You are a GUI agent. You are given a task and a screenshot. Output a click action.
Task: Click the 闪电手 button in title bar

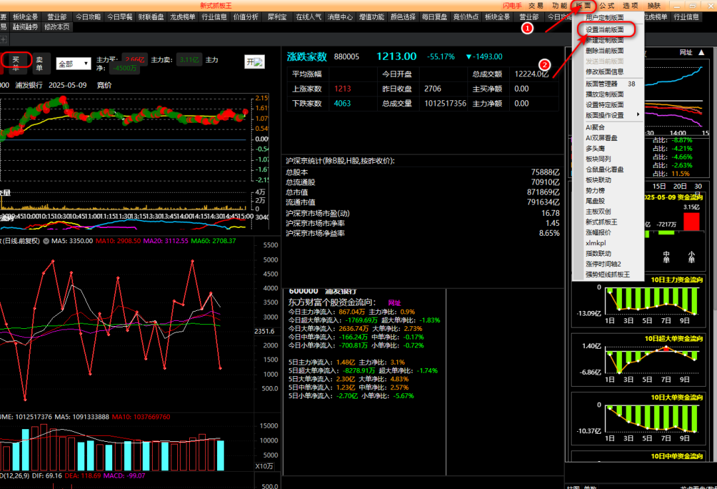pyautogui.click(x=512, y=5)
